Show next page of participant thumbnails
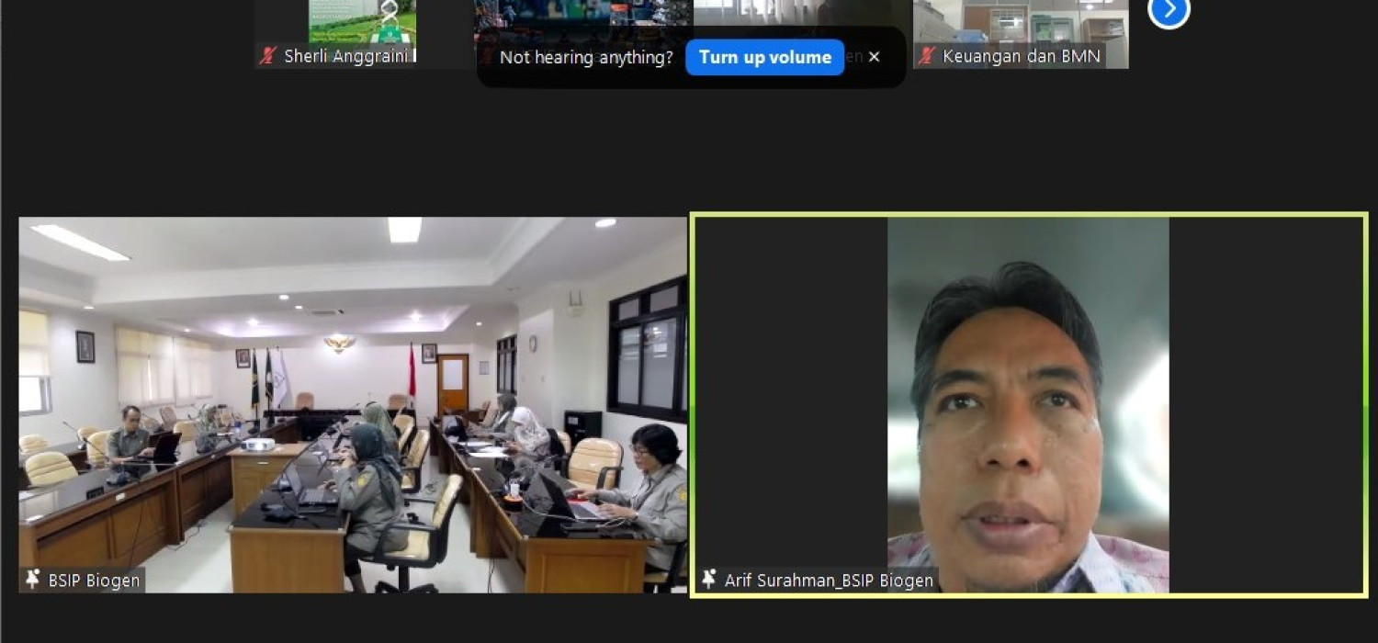This screenshot has height=643, width=1378. click(x=1169, y=10)
